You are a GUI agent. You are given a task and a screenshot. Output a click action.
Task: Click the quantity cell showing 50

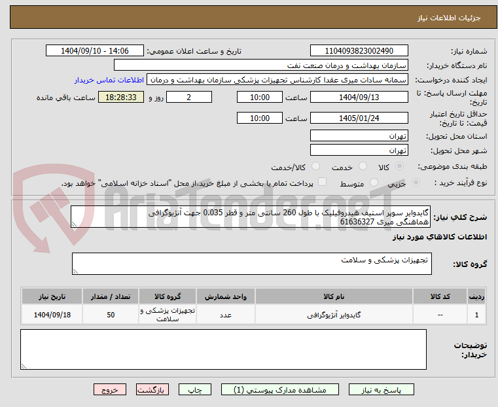click(x=111, y=315)
